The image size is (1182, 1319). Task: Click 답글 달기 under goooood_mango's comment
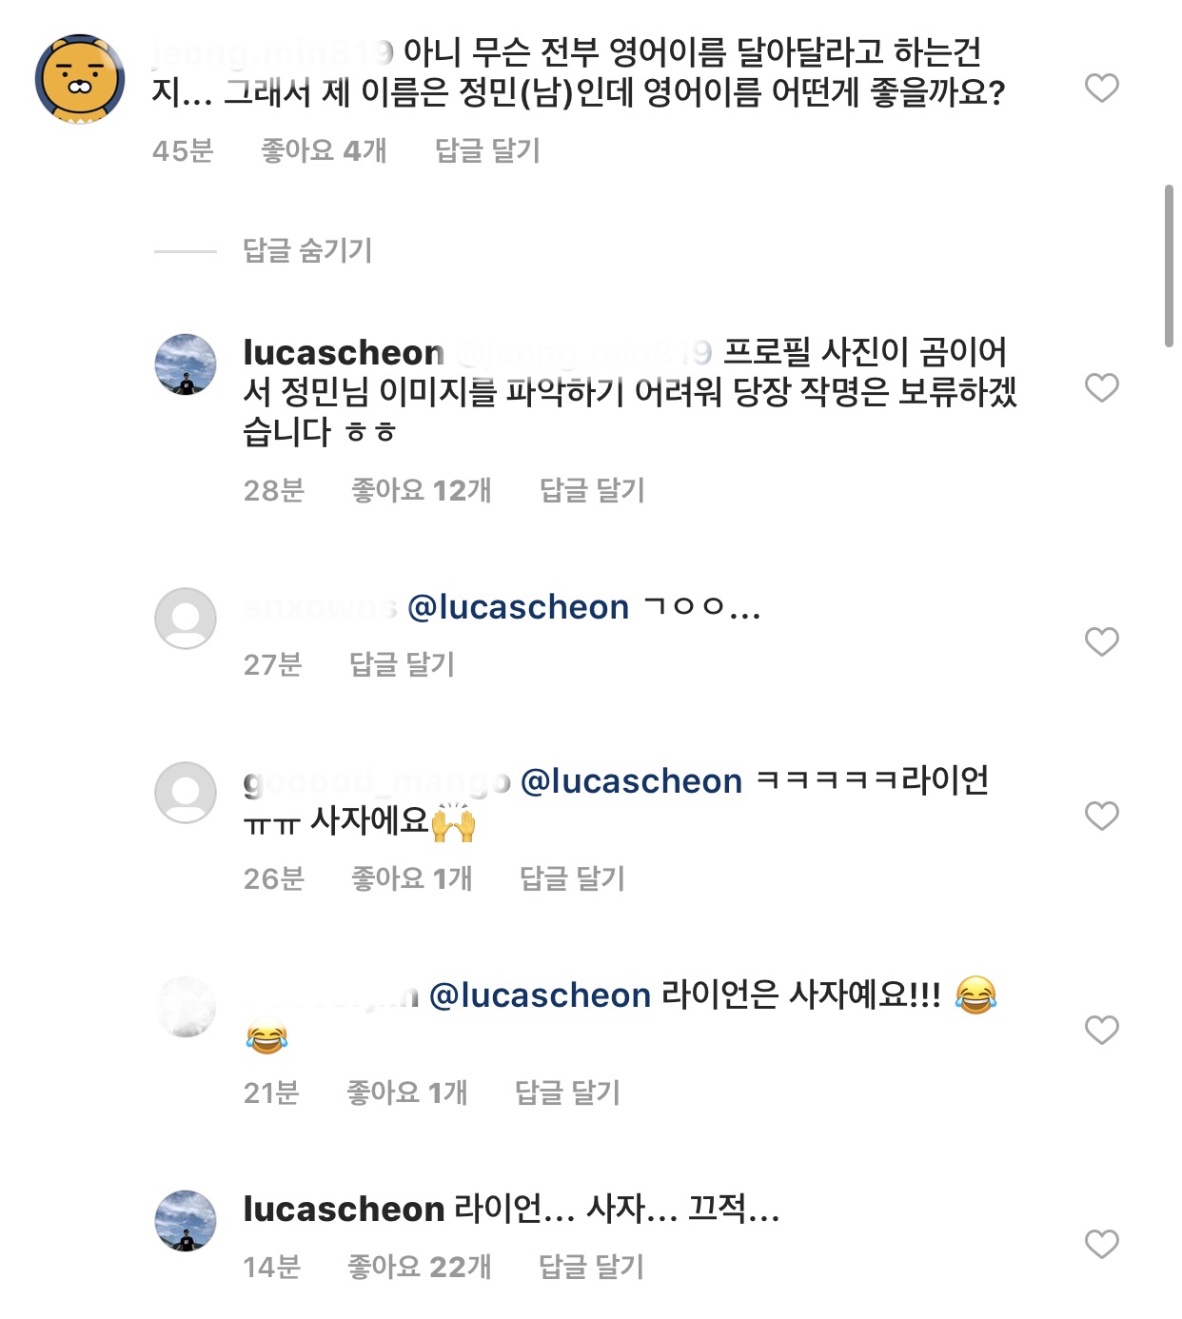tap(575, 880)
